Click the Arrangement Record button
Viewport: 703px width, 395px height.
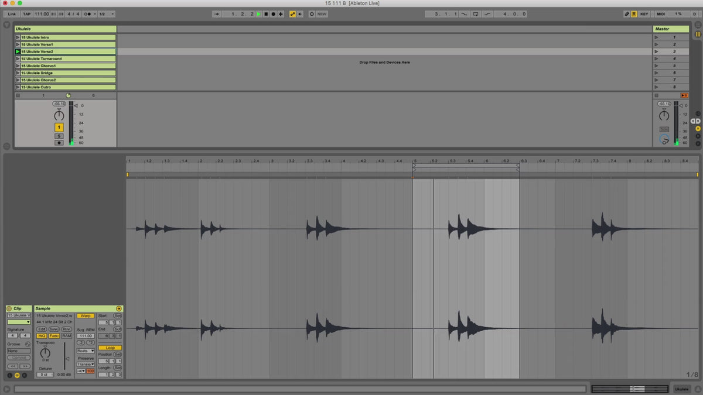[x=272, y=14]
